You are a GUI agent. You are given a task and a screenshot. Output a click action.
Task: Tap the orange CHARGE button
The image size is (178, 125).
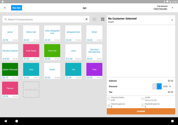[x=141, y=111]
